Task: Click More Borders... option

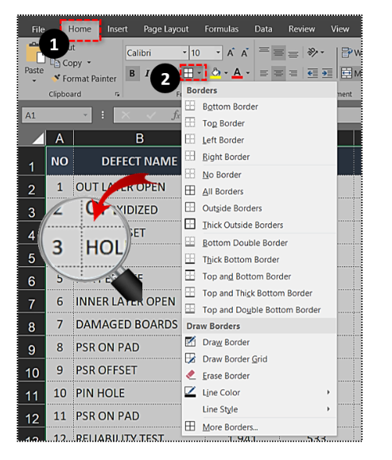Action: (x=230, y=427)
